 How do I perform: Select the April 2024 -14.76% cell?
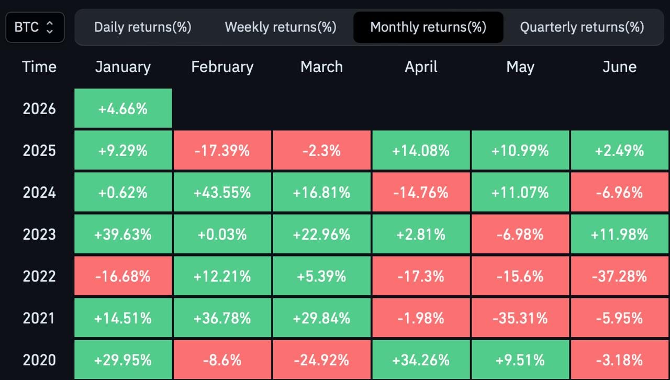[x=421, y=193]
